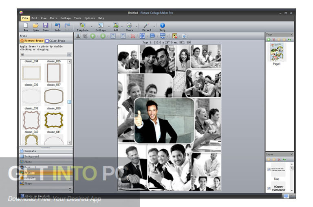
Task: Select the central color photo in collage
Action: (164, 120)
